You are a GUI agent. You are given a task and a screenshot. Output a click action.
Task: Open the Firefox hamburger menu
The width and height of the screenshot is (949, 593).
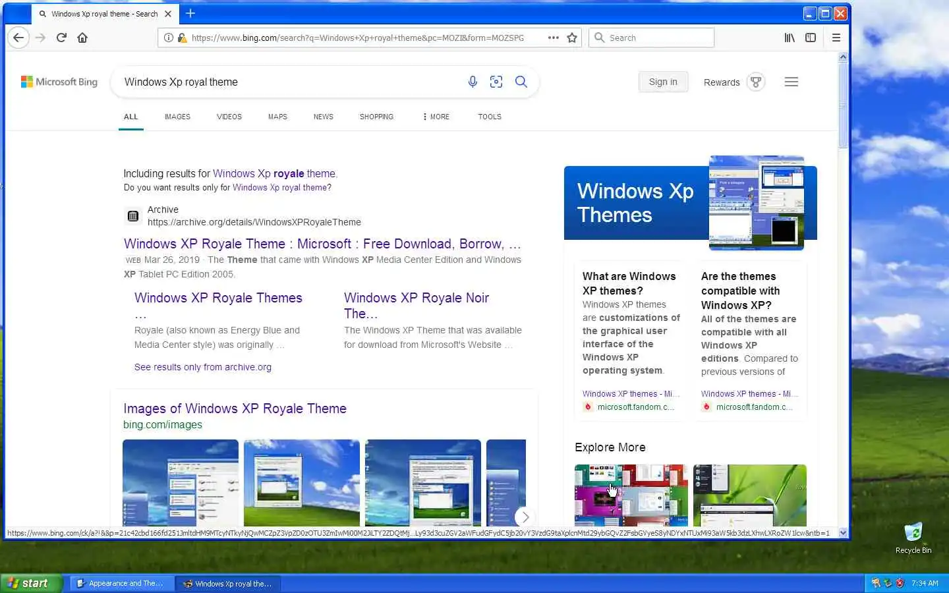(836, 38)
